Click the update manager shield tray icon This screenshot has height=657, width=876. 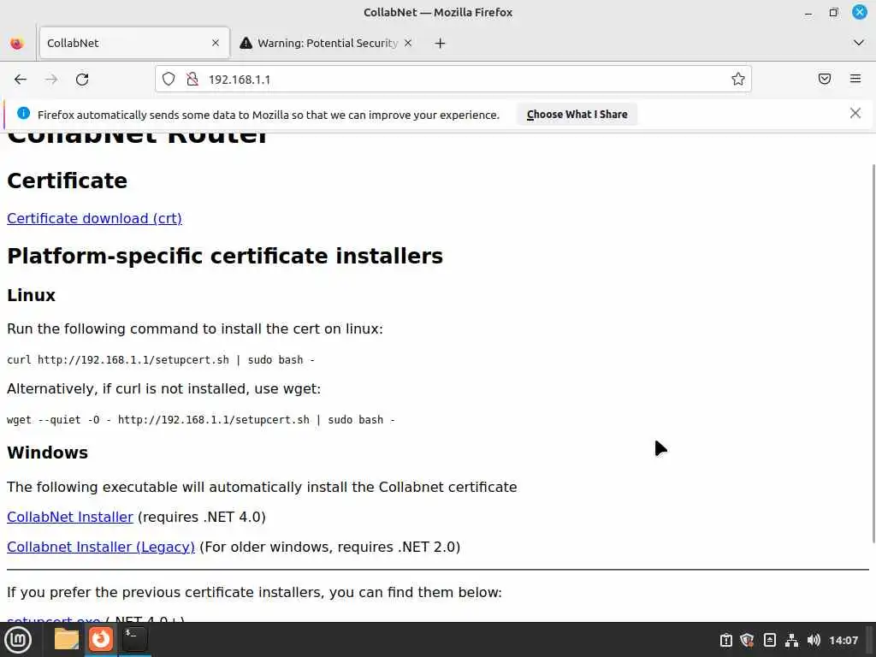point(747,640)
